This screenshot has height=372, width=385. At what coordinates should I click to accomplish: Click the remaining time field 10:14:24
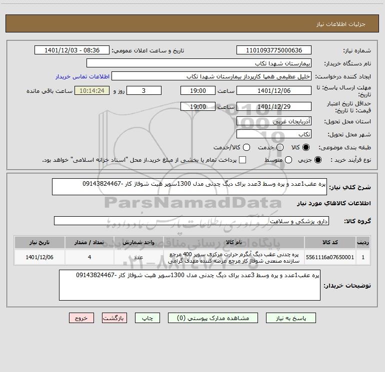point(92,90)
